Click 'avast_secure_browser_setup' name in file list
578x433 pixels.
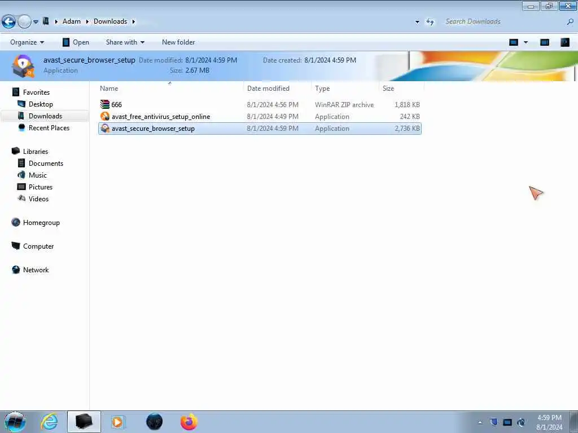pos(153,129)
